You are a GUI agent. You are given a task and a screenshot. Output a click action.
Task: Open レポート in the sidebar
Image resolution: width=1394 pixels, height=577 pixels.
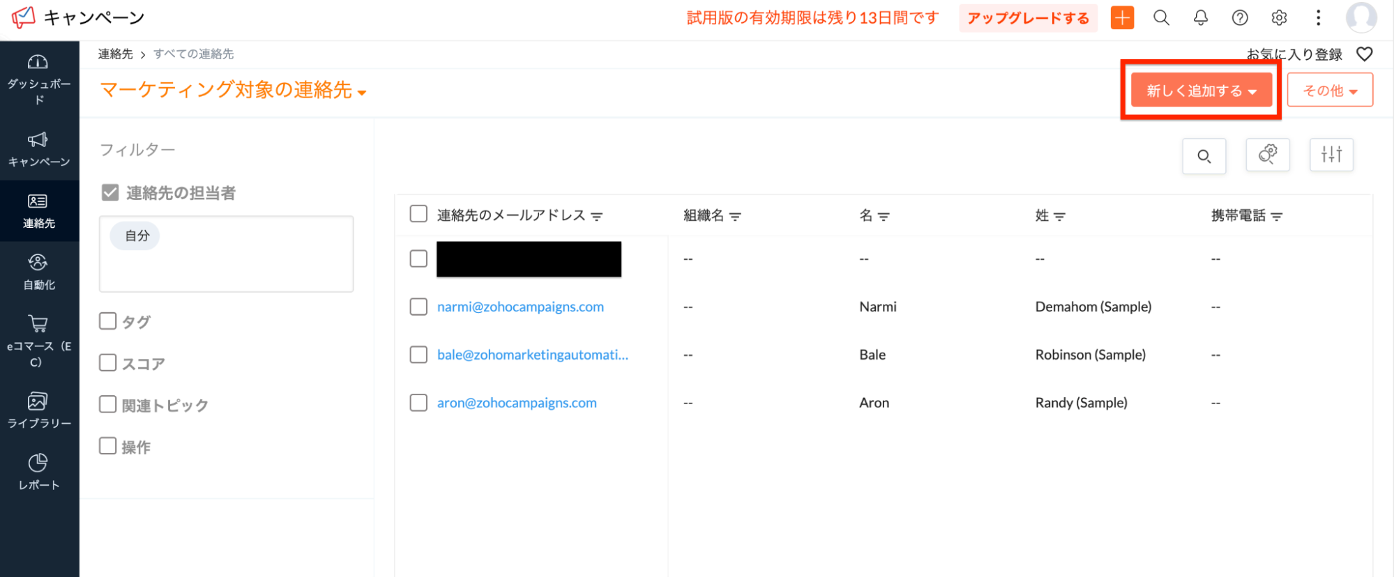point(39,472)
